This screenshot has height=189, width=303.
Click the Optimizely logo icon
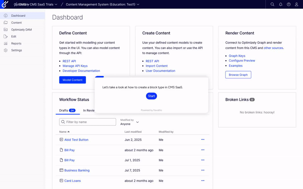tap(5, 4)
